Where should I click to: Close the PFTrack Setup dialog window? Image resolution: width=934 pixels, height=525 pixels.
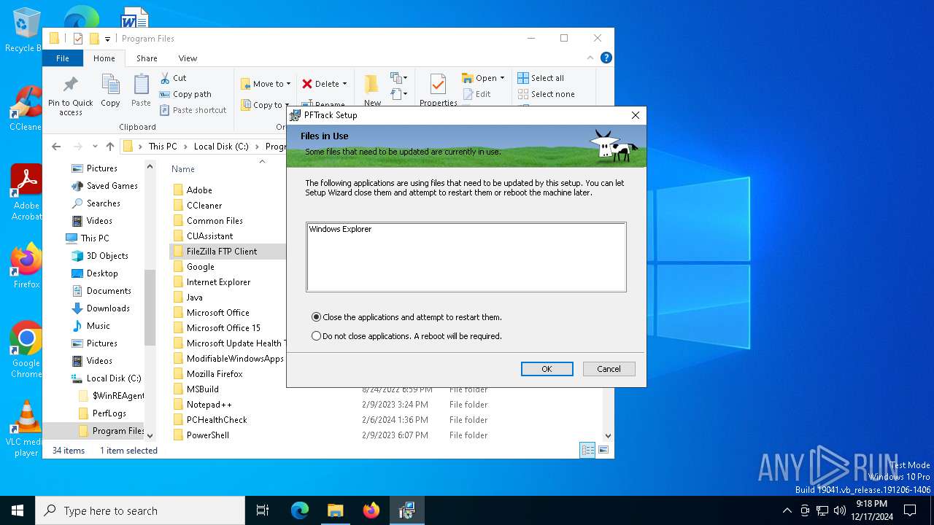click(x=635, y=115)
